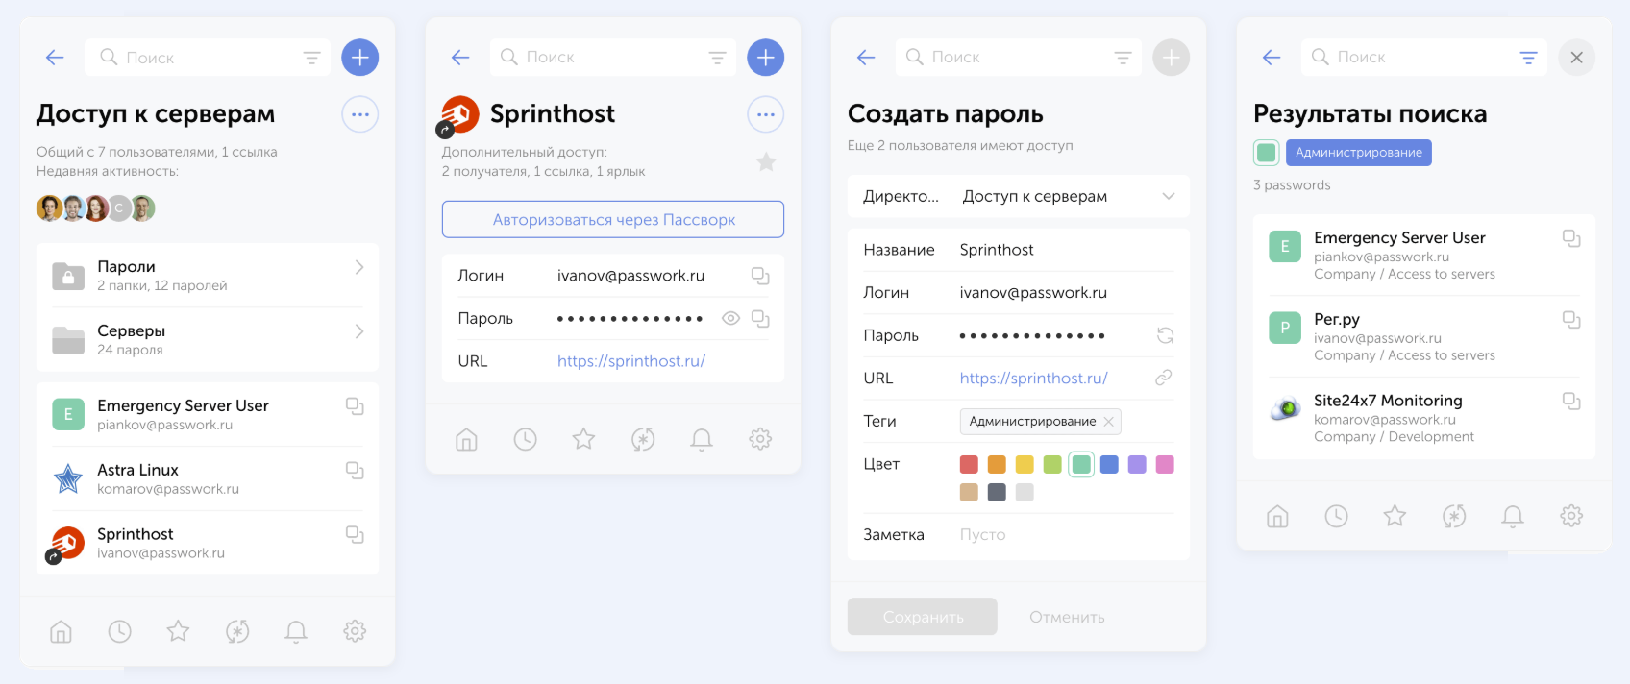Expand the Пароли folder row
The width and height of the screenshot is (1630, 684).
208,276
